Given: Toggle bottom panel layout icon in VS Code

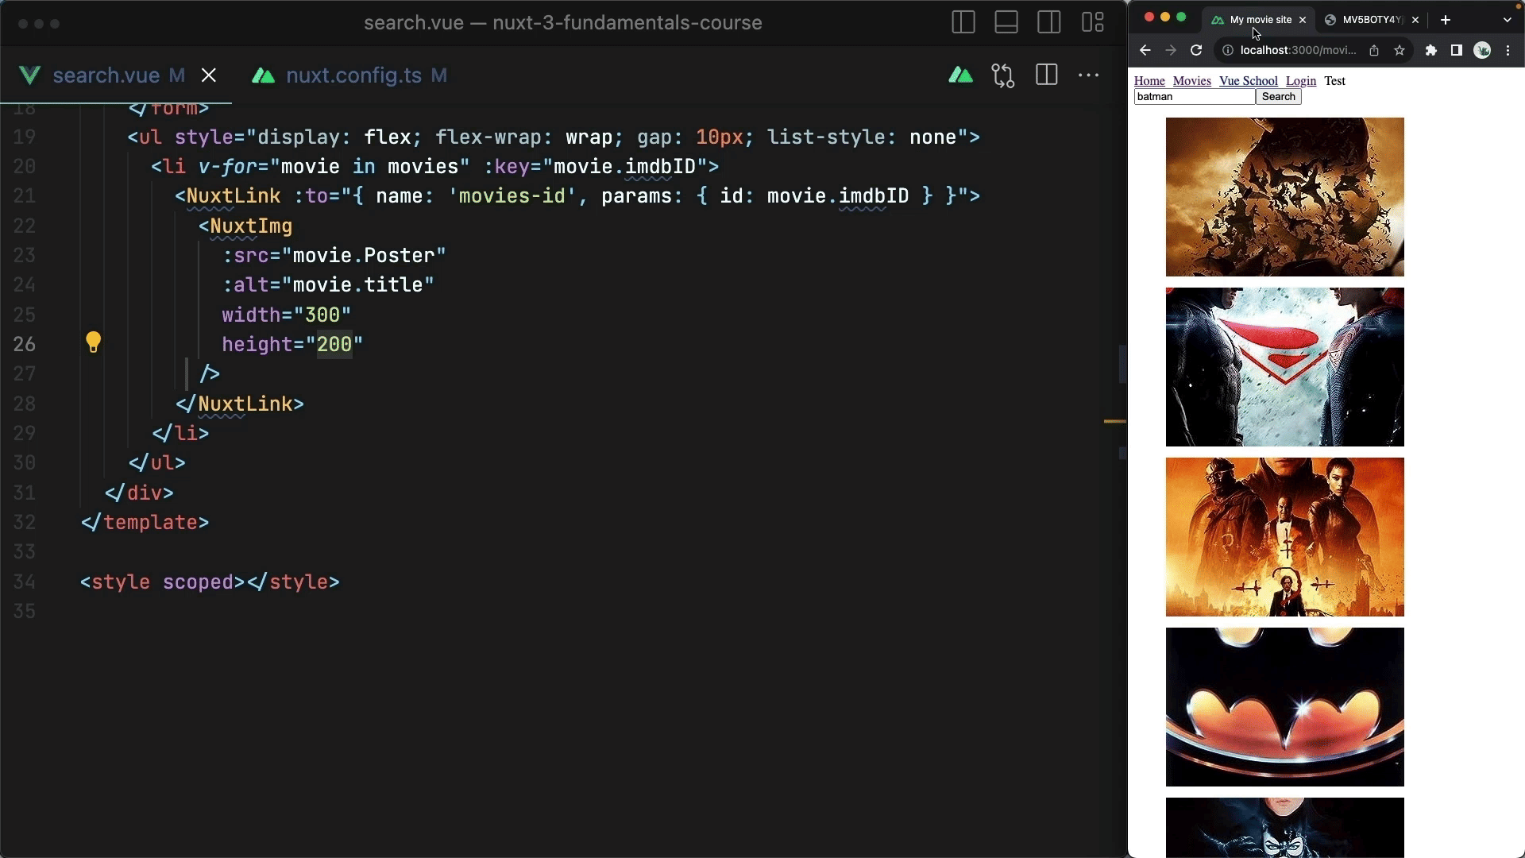Looking at the screenshot, I should [x=1006, y=22].
